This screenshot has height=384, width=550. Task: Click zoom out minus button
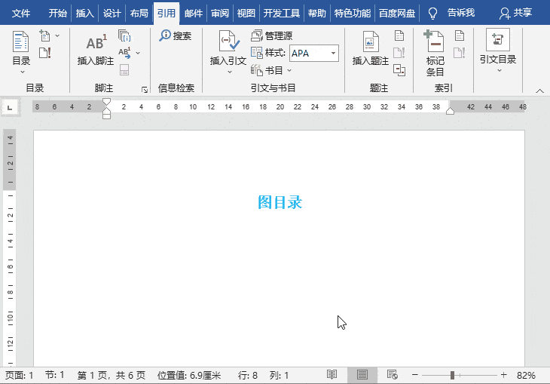click(x=414, y=375)
